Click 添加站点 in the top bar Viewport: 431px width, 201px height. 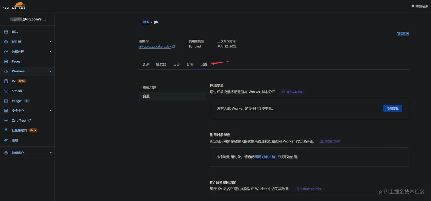(422, 6)
